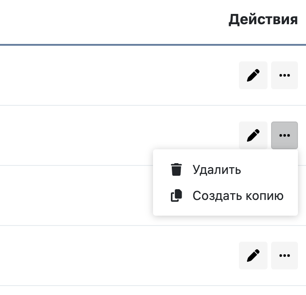
Task: Click the blank area of the fourth row
Action: click(112, 256)
